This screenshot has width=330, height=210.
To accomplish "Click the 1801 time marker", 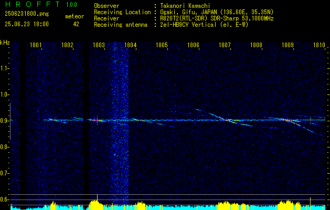I will click(36, 45).
